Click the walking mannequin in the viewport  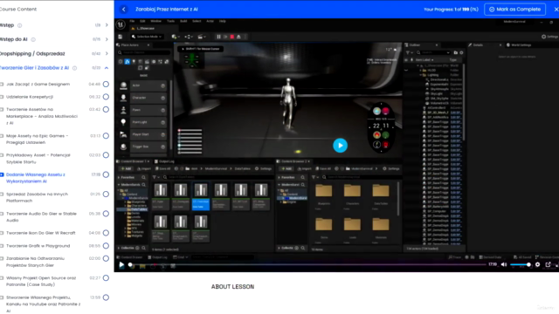tap(287, 103)
